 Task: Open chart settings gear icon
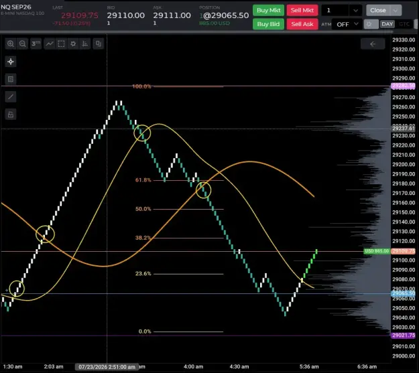click(x=73, y=44)
